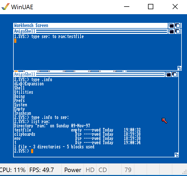Click the lower AmigaShell window's to-back gadget
The height and width of the screenshot is (176, 187).
point(168,74)
